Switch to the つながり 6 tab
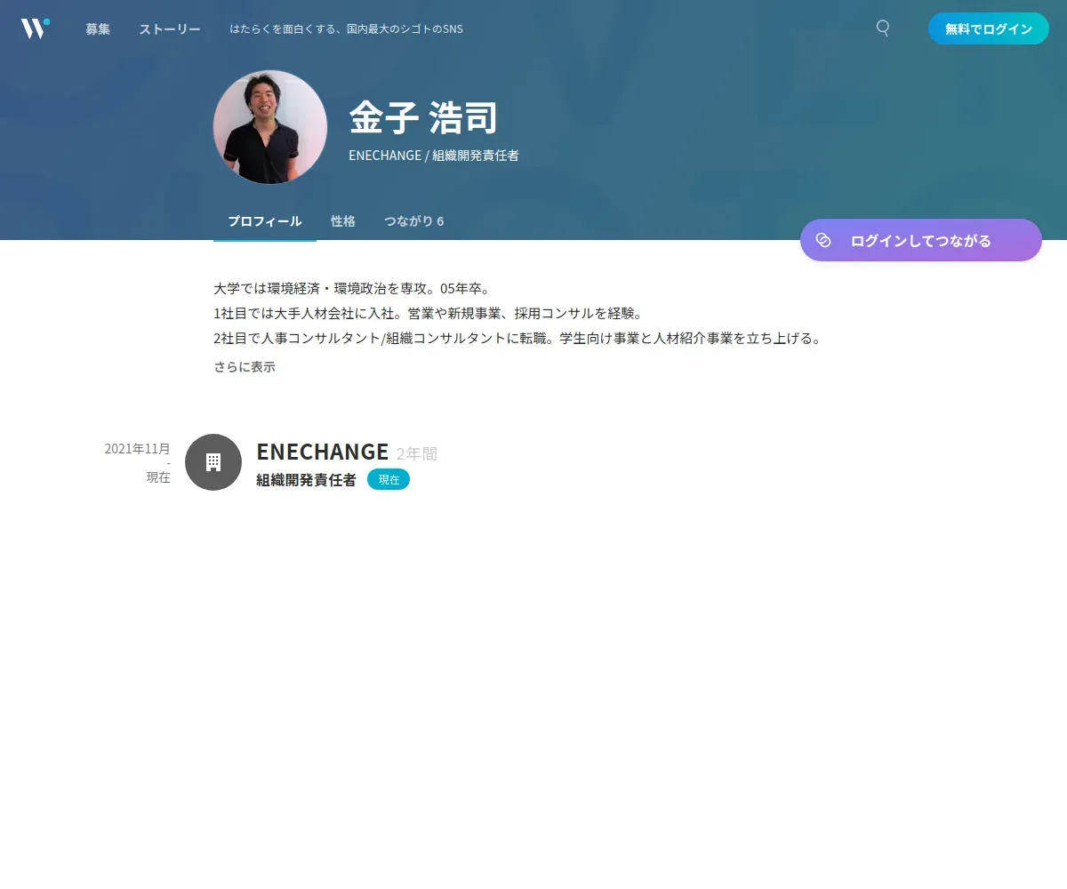The width and height of the screenshot is (1067, 889). [414, 221]
